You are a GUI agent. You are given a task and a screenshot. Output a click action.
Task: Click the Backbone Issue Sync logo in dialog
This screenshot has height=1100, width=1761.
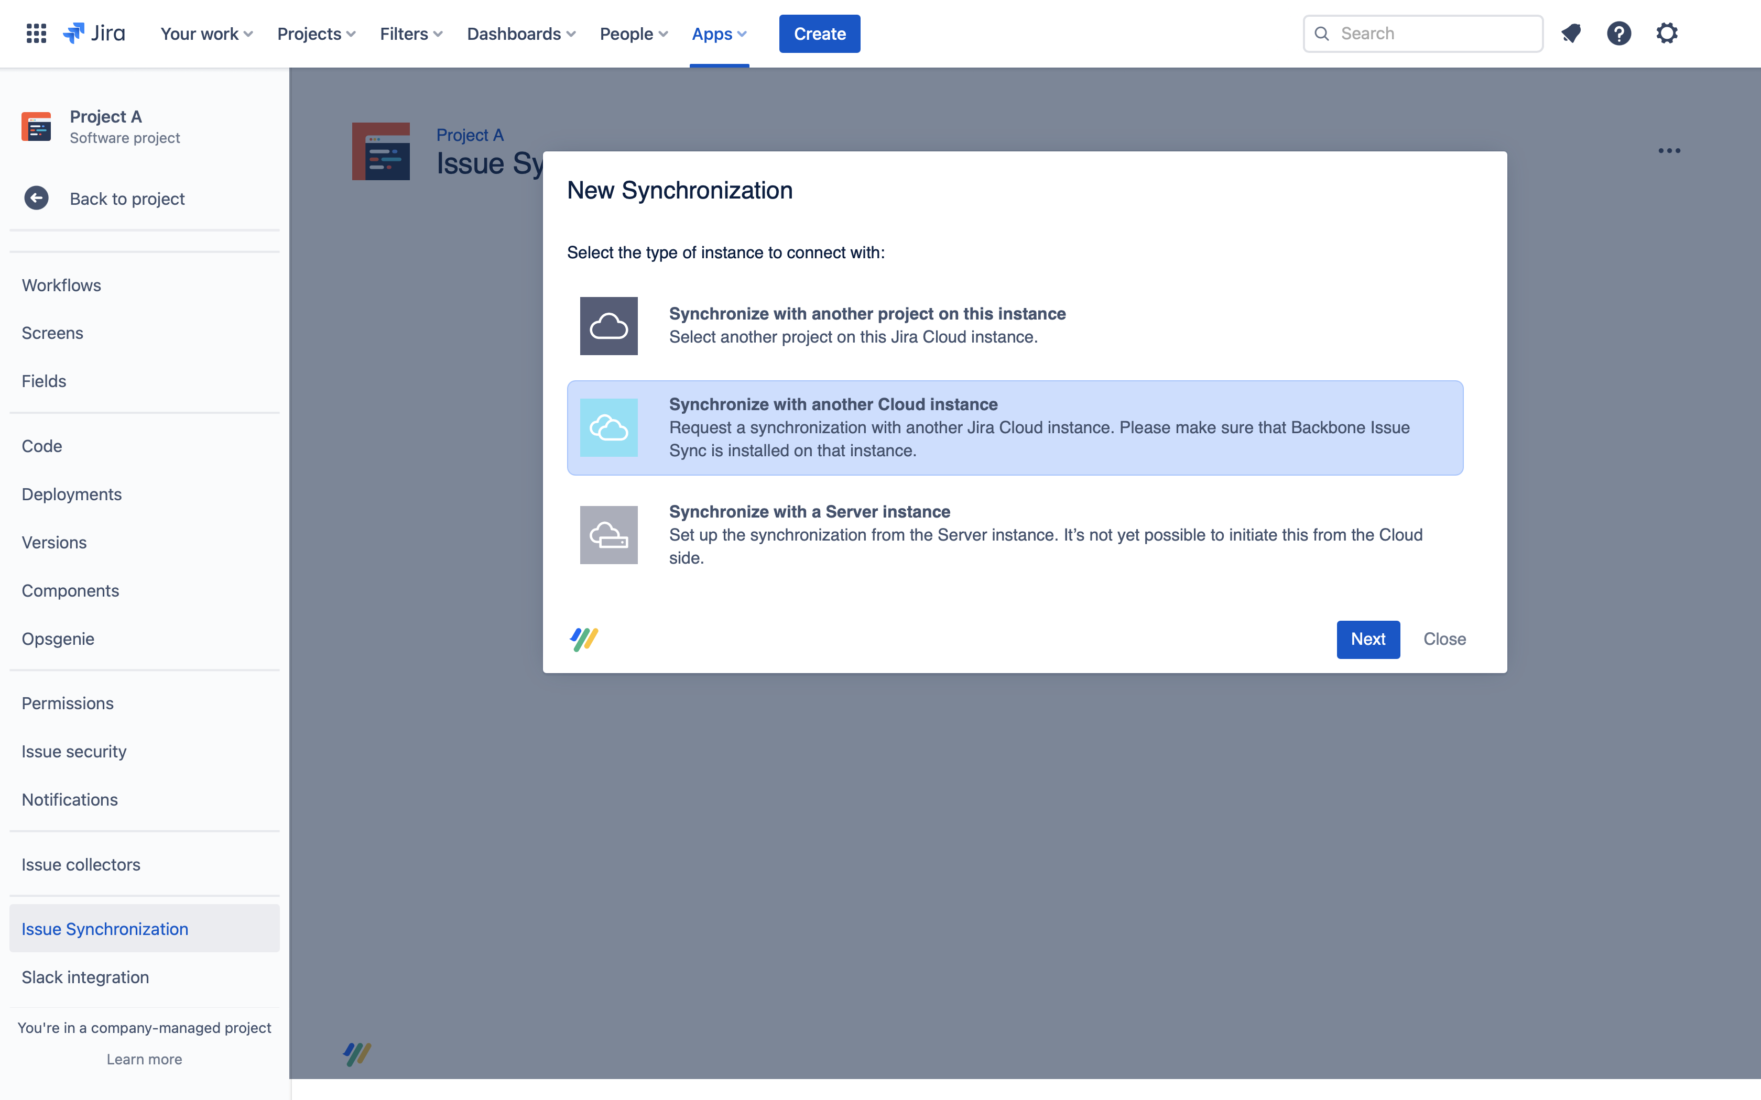click(584, 639)
